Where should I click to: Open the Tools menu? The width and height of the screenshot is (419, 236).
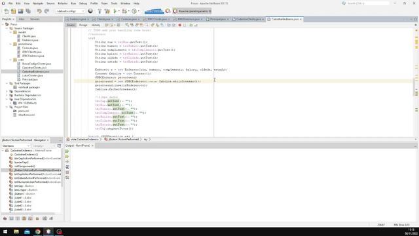coord(114,3)
